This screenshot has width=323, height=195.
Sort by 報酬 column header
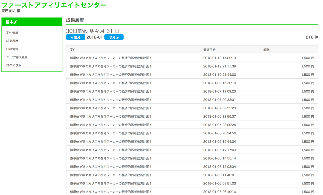[266, 50]
